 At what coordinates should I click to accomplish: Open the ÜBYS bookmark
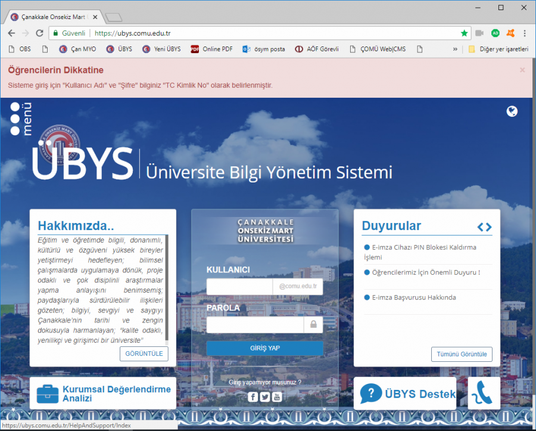tap(119, 49)
